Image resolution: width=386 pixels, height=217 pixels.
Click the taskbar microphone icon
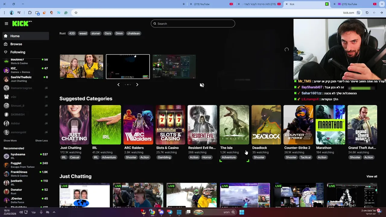pos(41,212)
